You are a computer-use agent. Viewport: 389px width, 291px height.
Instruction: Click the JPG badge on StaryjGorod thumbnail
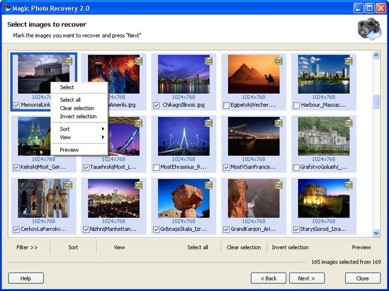pyautogui.click(x=348, y=185)
